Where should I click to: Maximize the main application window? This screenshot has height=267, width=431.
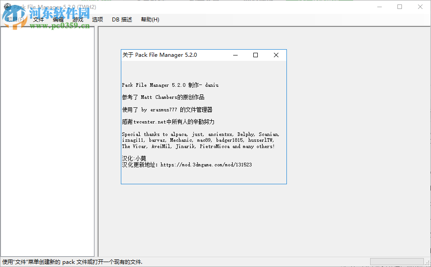click(399, 6)
